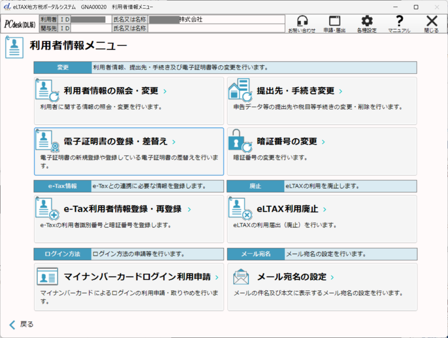This screenshot has height=338, width=448.
Task: Click 提出先・手続き変更 house icon
Action: click(x=240, y=90)
